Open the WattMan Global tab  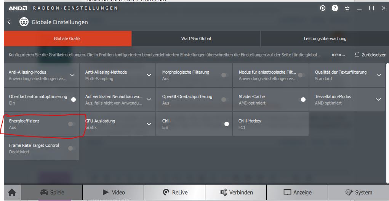pyautogui.click(x=196, y=39)
